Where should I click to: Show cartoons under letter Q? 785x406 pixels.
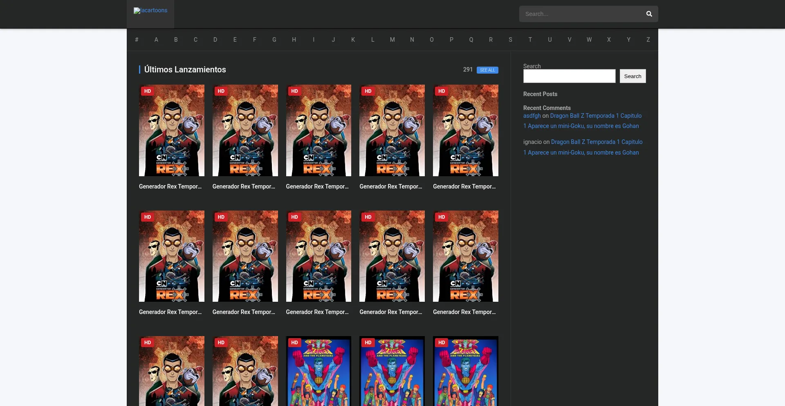point(471,40)
